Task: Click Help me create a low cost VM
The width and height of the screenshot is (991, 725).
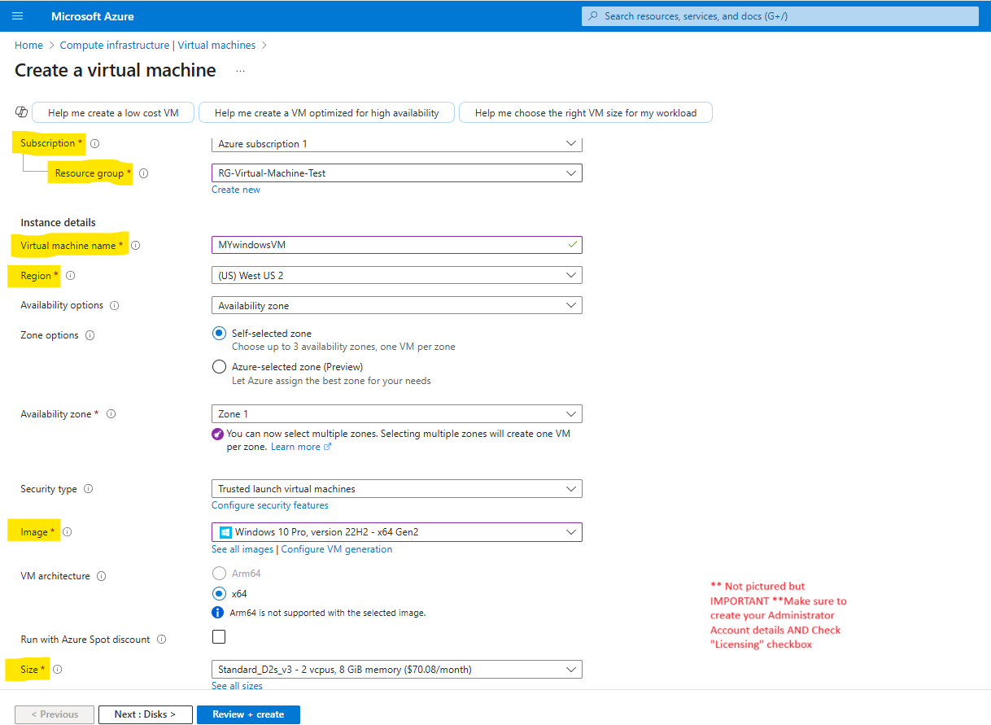Action: point(113,113)
